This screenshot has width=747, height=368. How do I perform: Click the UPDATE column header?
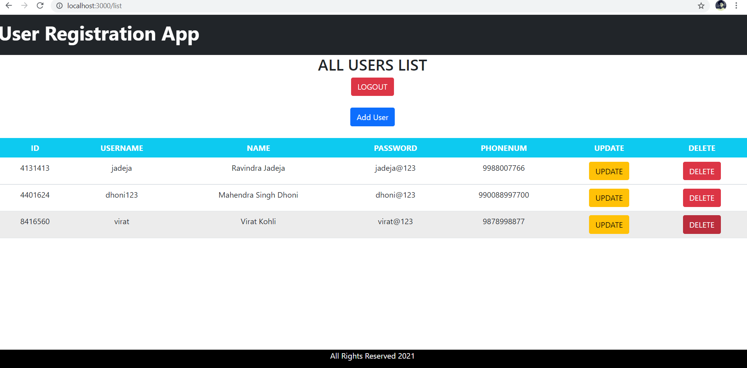click(x=609, y=148)
